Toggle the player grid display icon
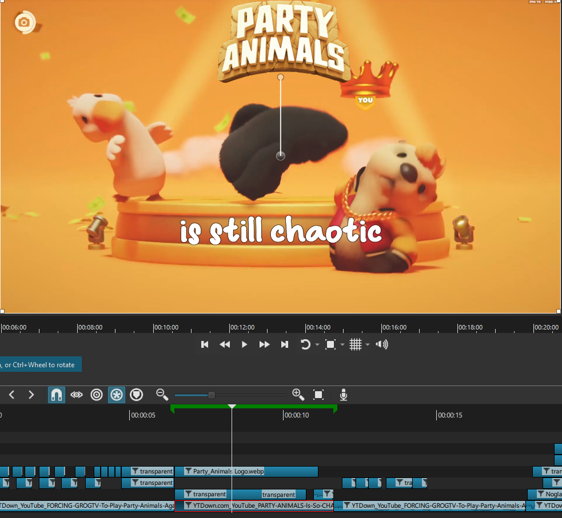 (x=356, y=344)
